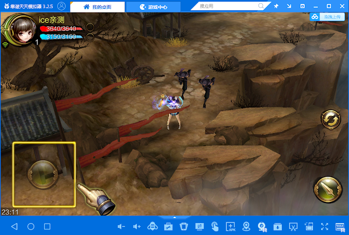Viewport: 349px width, 235px height.
Task: Tap the HP value 3640/3640 bar
Action: pos(61,29)
